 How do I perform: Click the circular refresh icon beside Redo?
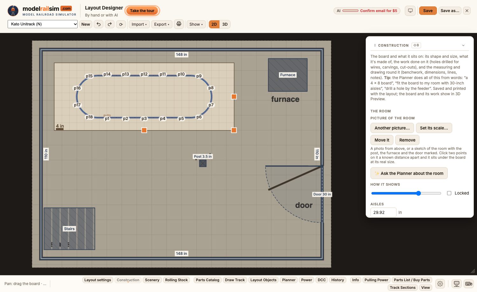click(x=121, y=24)
